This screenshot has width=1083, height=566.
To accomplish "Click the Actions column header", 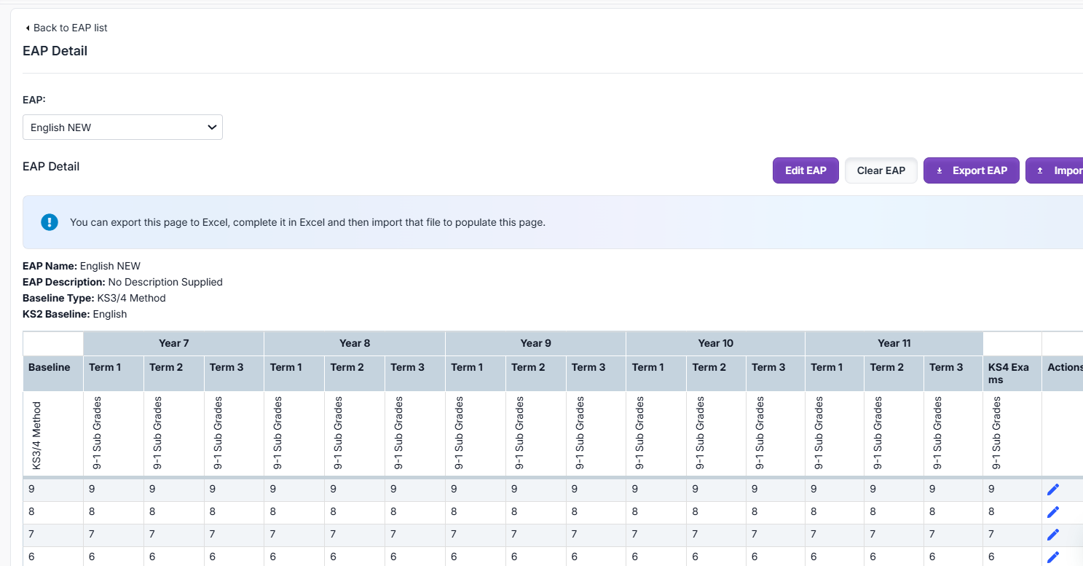I will coord(1063,374).
